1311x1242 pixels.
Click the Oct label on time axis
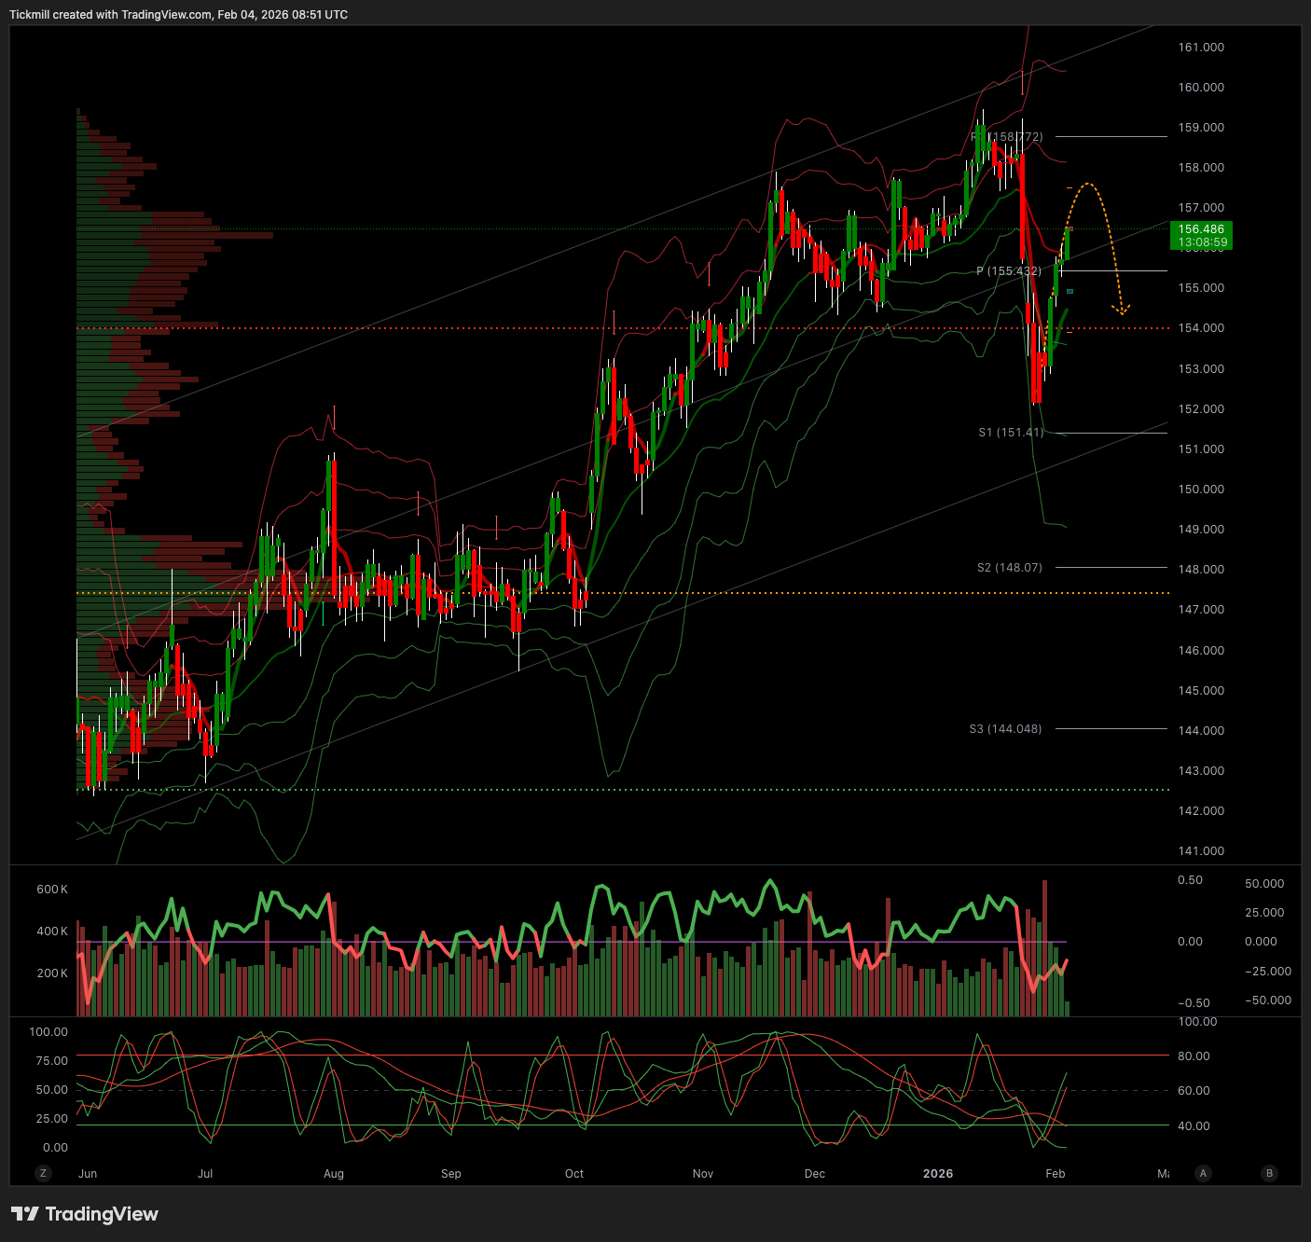(x=574, y=1174)
